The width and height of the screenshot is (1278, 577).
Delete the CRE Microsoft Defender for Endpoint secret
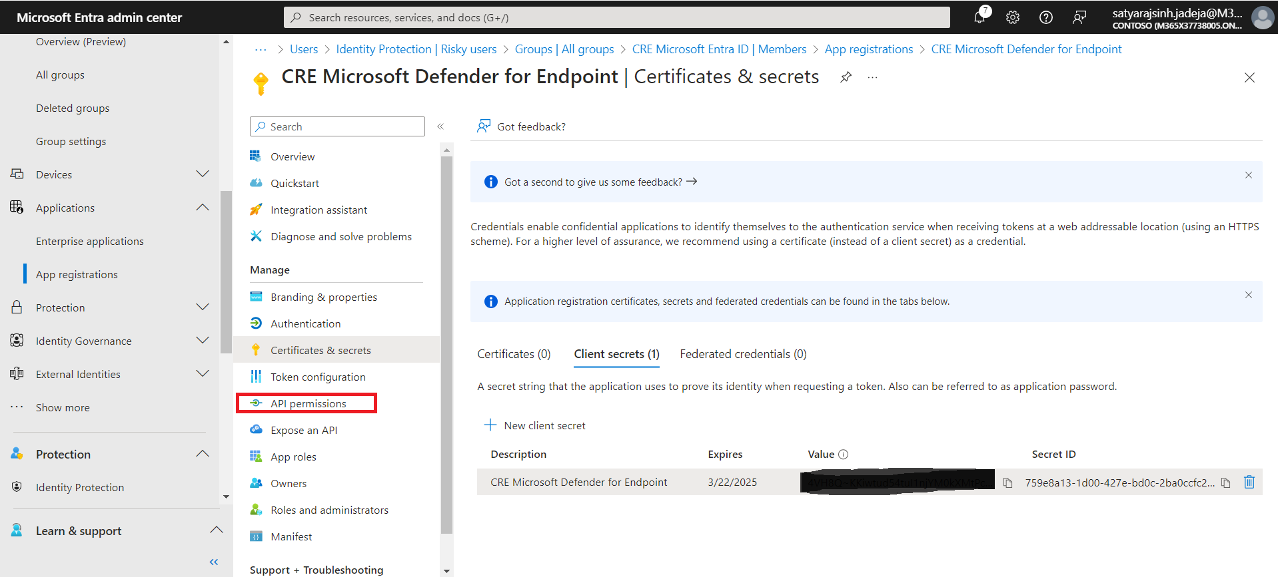[1249, 482]
